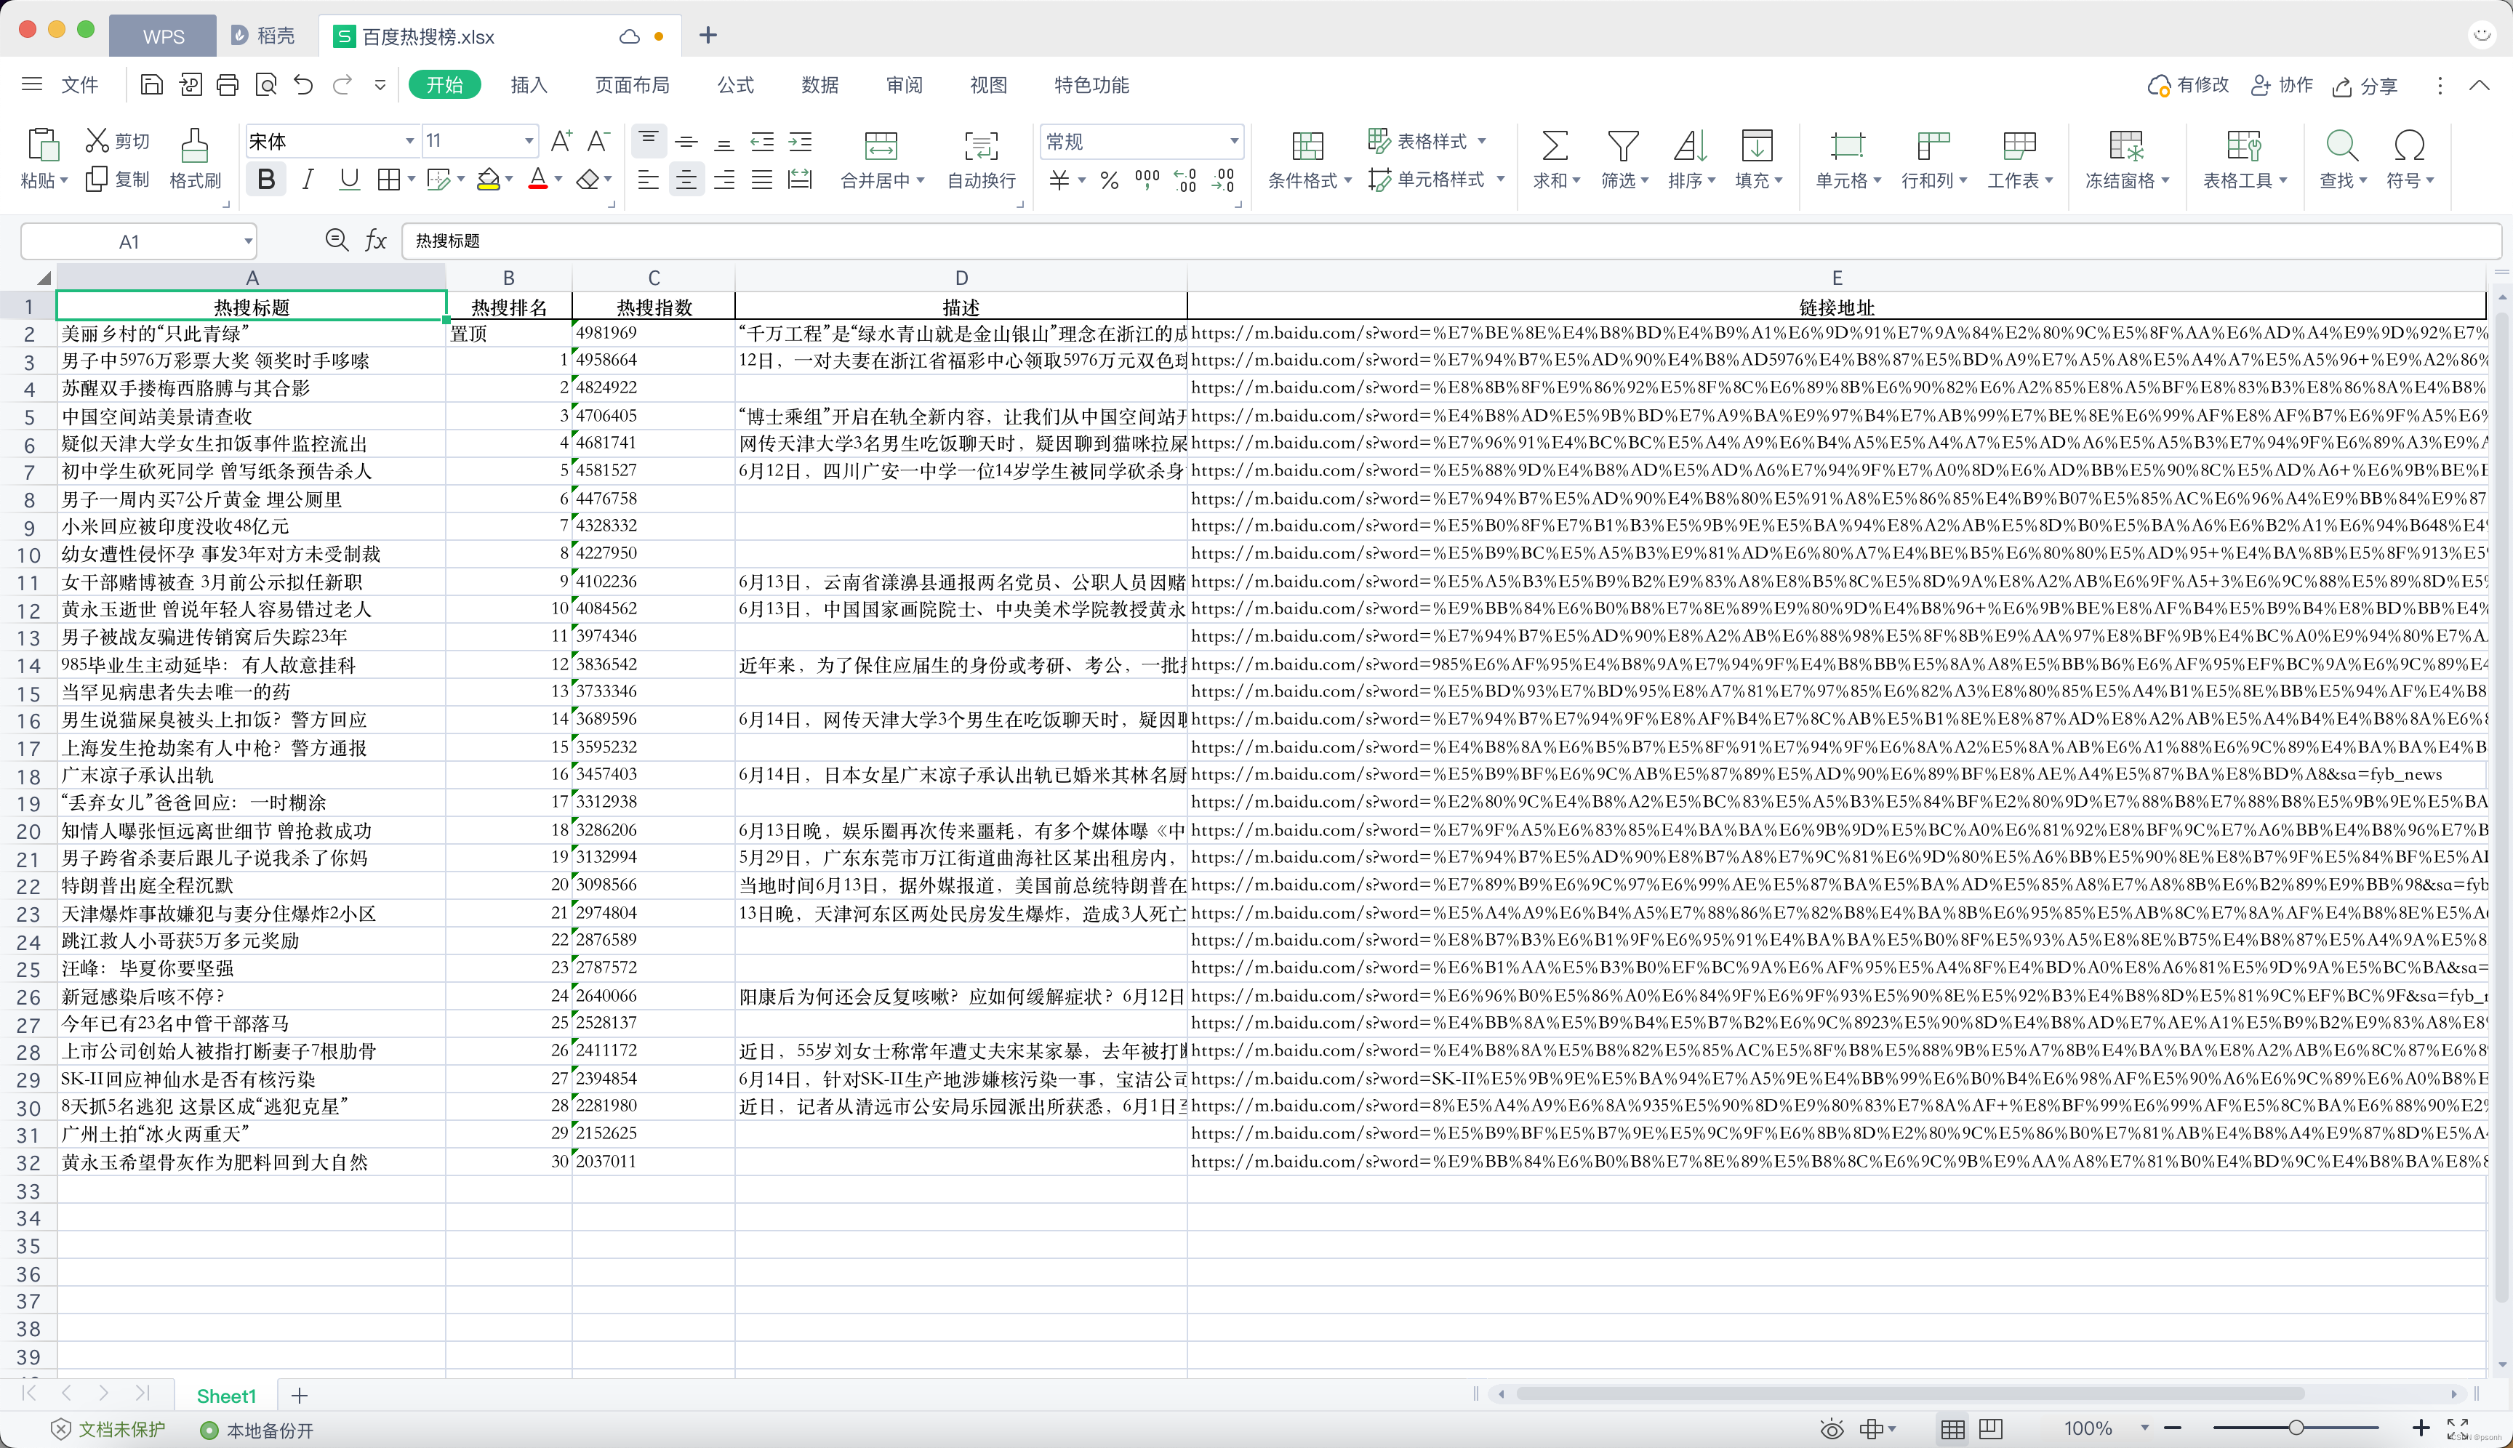Screen dimensions: 2513x1448
Task: Click the Print icon in the quick toolbar
Action: (x=228, y=84)
